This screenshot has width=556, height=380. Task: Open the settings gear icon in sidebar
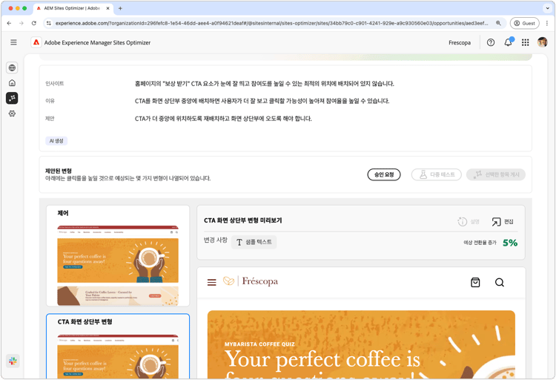12,114
